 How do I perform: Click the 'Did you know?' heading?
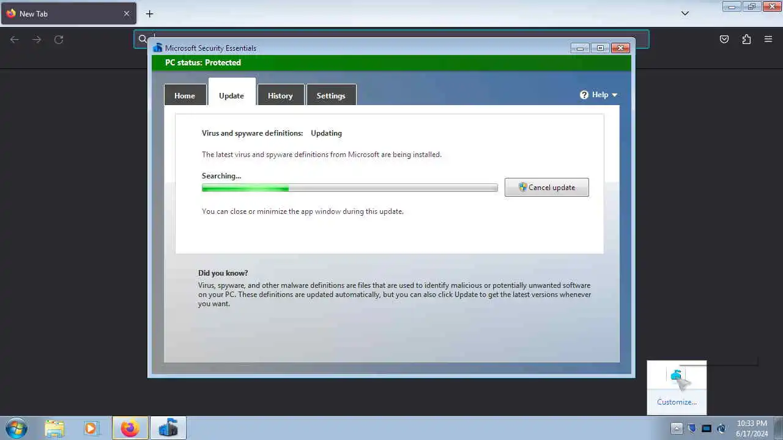pos(223,273)
